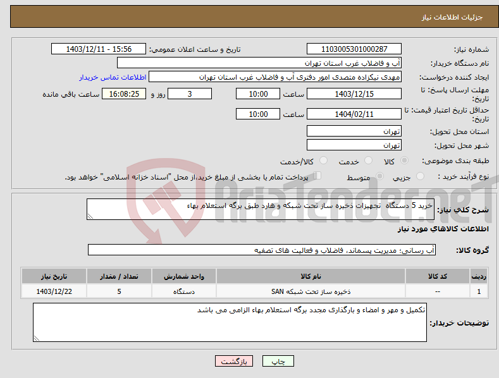Click the remaining days field showing 3
Screen dimensions: 499x378
(x=190, y=94)
